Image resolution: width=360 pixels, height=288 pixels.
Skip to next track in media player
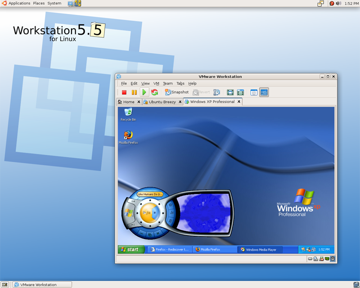tap(133, 225)
